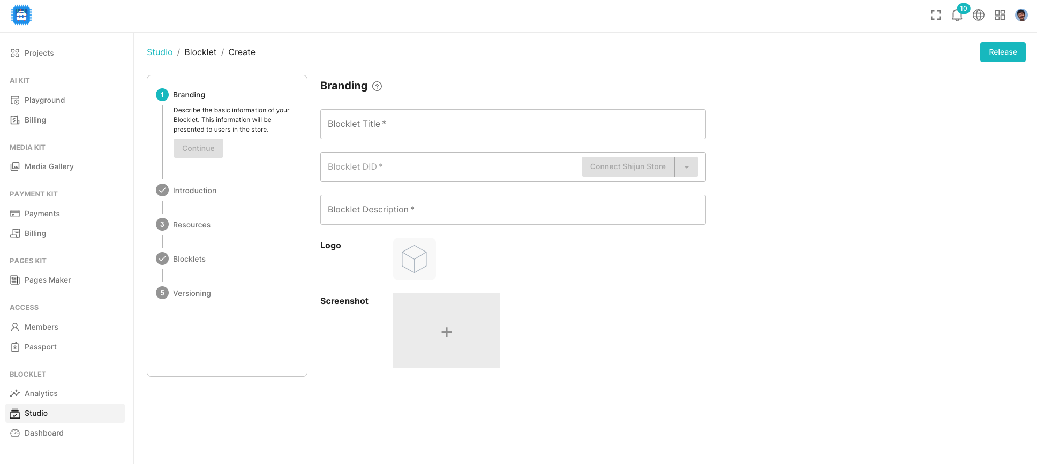
Task: Go to the Resources step
Action: (191, 225)
